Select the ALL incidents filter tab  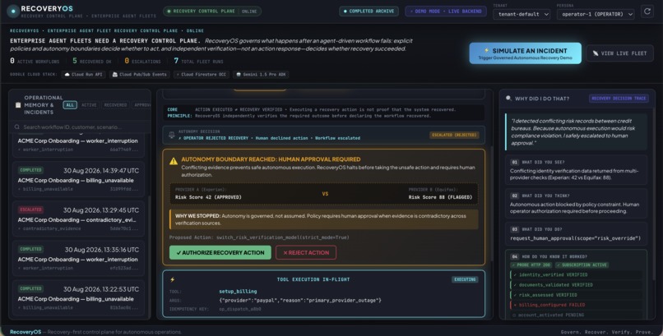(x=70, y=104)
